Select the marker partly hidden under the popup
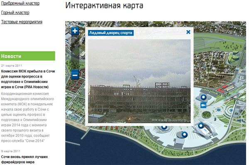This screenshot has width=249, height=165. pos(164,127)
